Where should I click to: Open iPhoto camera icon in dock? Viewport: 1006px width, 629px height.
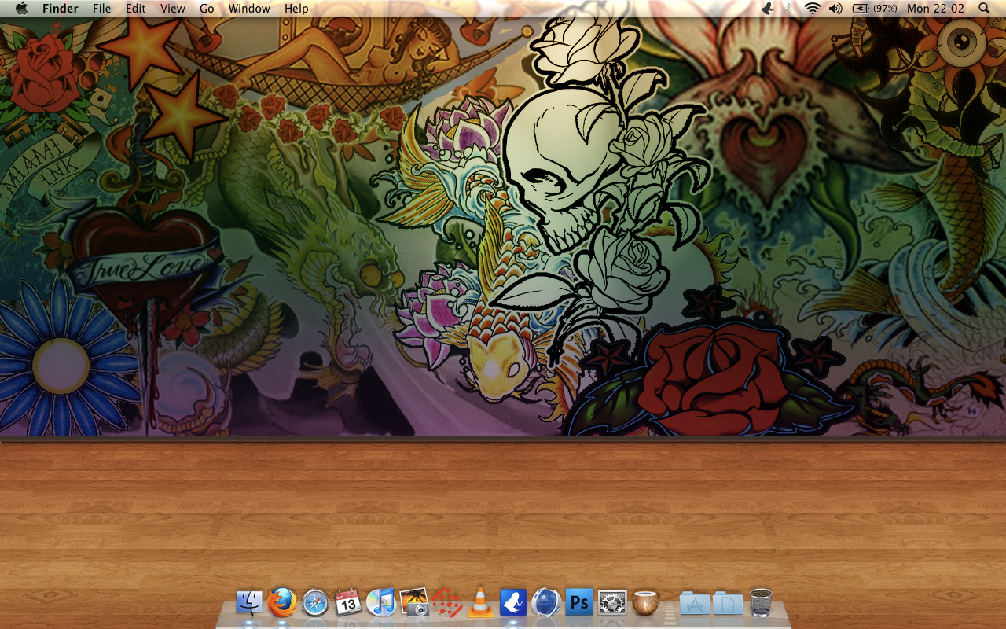414,603
